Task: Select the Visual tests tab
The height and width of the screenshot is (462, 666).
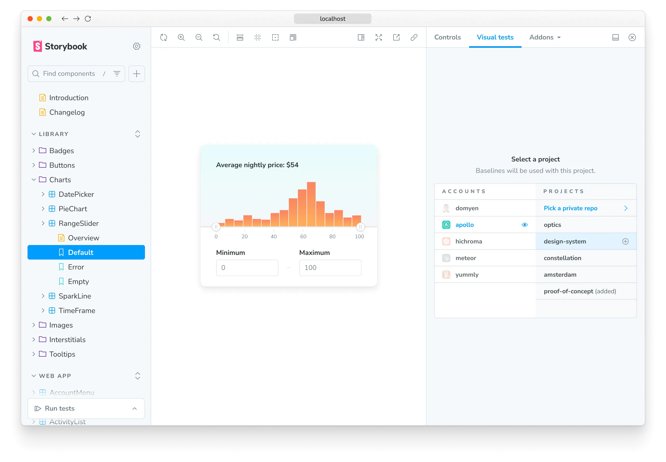Action: [495, 37]
